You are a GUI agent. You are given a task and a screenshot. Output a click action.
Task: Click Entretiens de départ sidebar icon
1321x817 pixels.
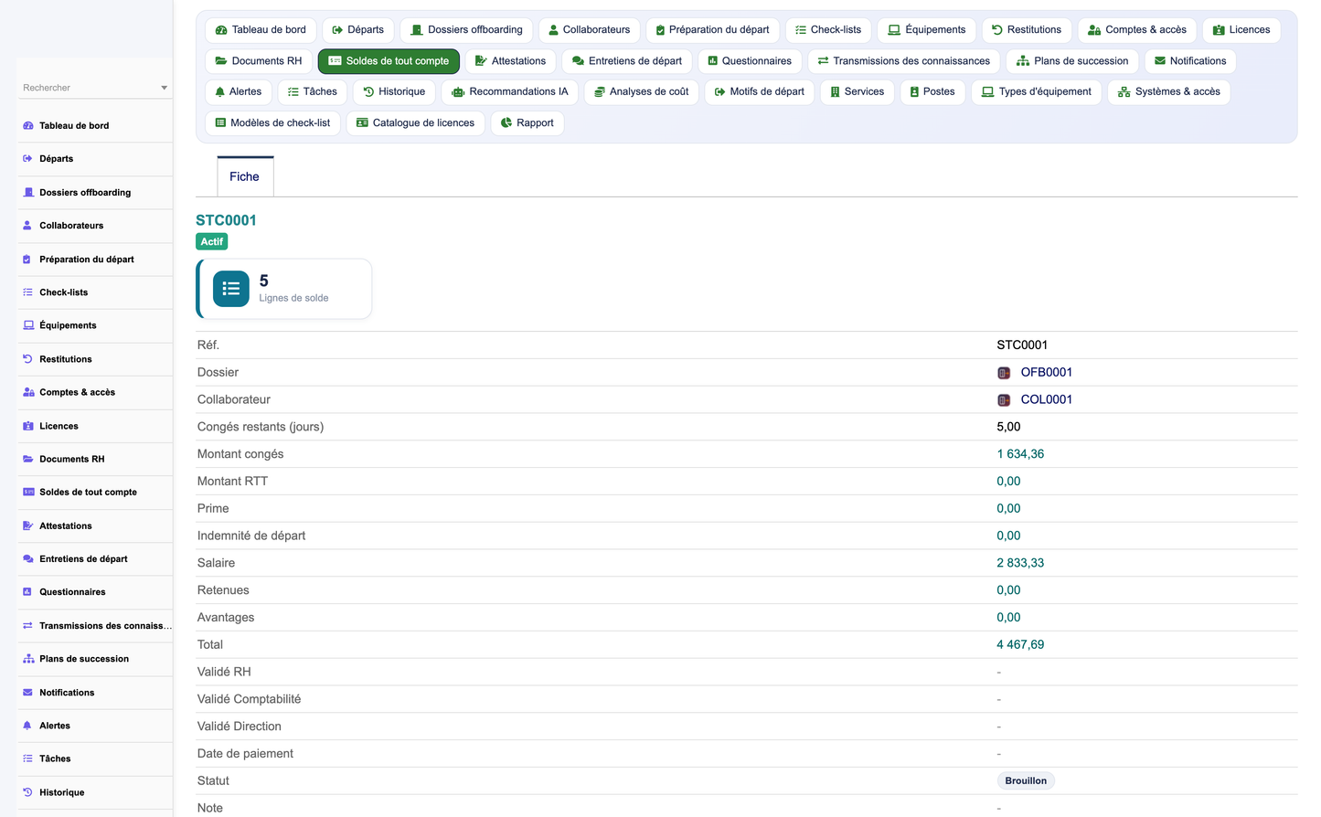[28, 558]
